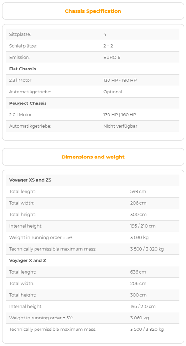Viewport: 186px width, 346px height.
Task: Click the 2.3 l Motor label
Action: pos(20,80)
